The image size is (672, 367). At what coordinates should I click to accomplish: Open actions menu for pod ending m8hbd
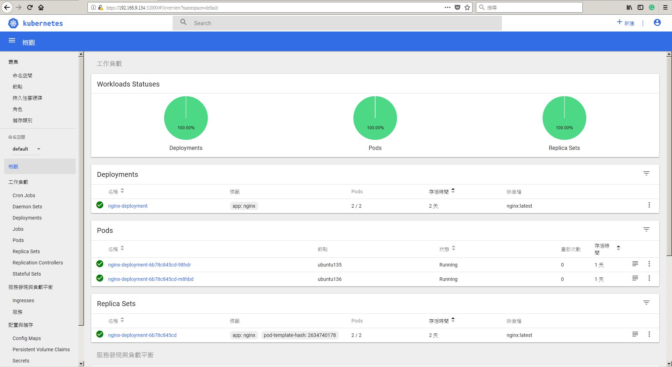coord(649,278)
